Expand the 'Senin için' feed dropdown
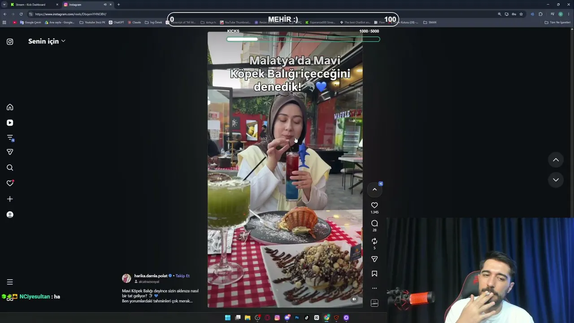 coord(47,41)
